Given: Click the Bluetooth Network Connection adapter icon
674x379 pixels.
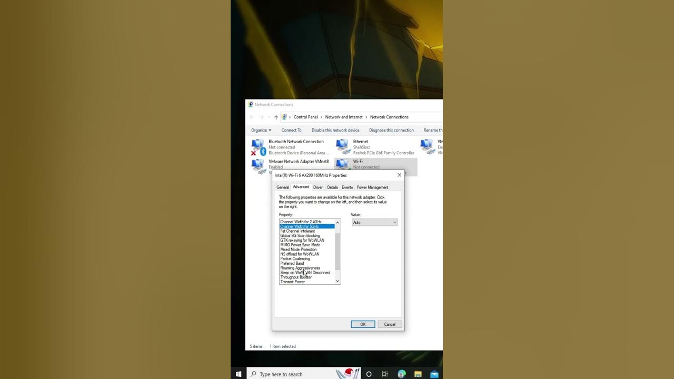Looking at the screenshot, I should [258, 147].
